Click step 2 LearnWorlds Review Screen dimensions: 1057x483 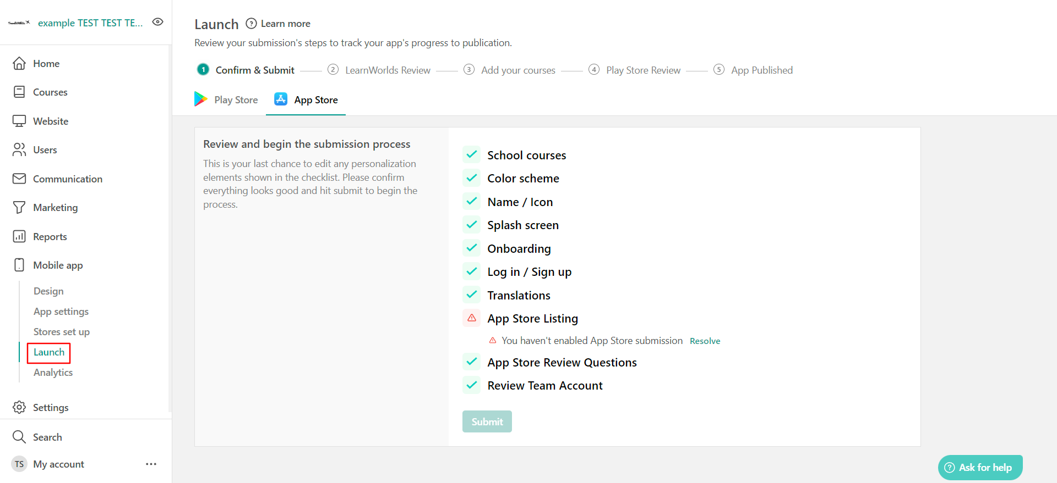(x=379, y=70)
